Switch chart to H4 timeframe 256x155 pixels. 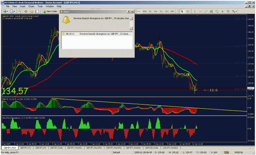pyautogui.click(x=156, y=11)
